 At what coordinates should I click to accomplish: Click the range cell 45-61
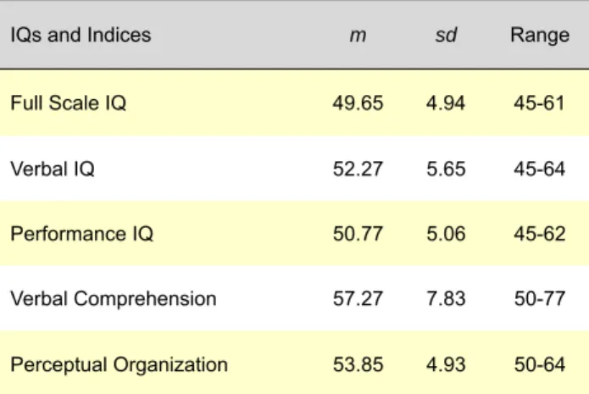click(x=539, y=103)
